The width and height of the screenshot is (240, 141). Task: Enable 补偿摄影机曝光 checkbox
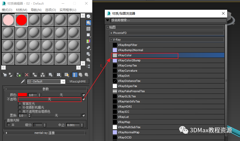click(20, 107)
